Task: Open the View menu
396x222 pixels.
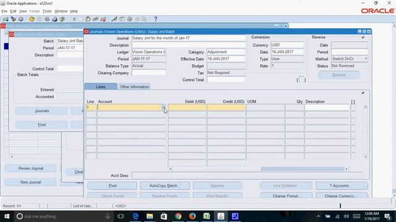Action: (x=23, y=11)
